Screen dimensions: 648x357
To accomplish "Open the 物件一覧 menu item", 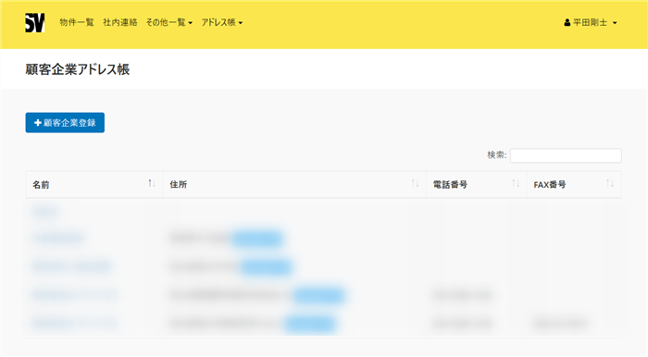I will coord(77,23).
